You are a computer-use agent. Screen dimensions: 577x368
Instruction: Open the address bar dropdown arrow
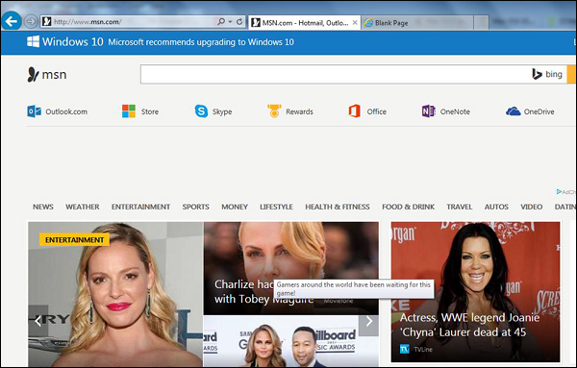point(230,22)
